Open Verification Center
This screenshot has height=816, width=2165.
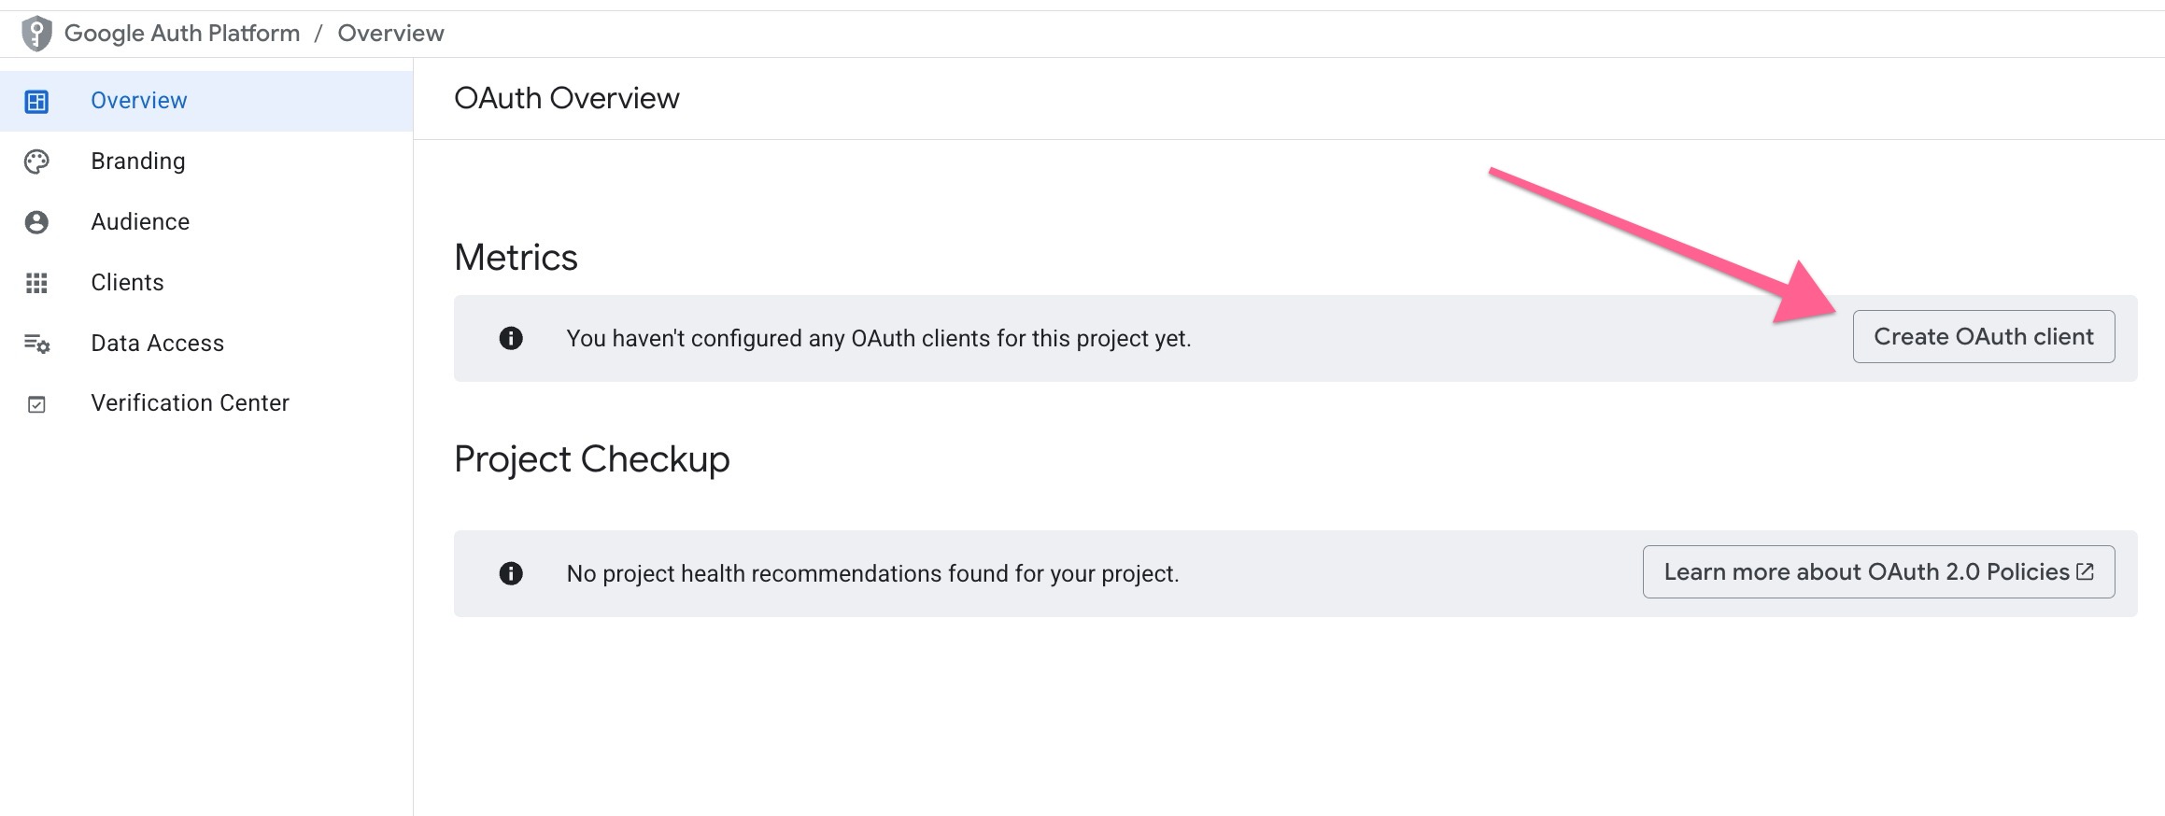tap(190, 403)
